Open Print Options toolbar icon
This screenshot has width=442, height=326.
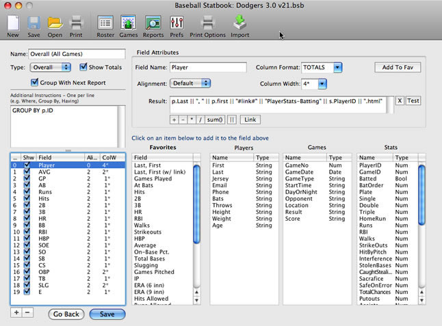coord(208,23)
